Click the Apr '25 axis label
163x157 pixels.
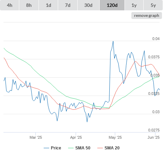click(76, 137)
